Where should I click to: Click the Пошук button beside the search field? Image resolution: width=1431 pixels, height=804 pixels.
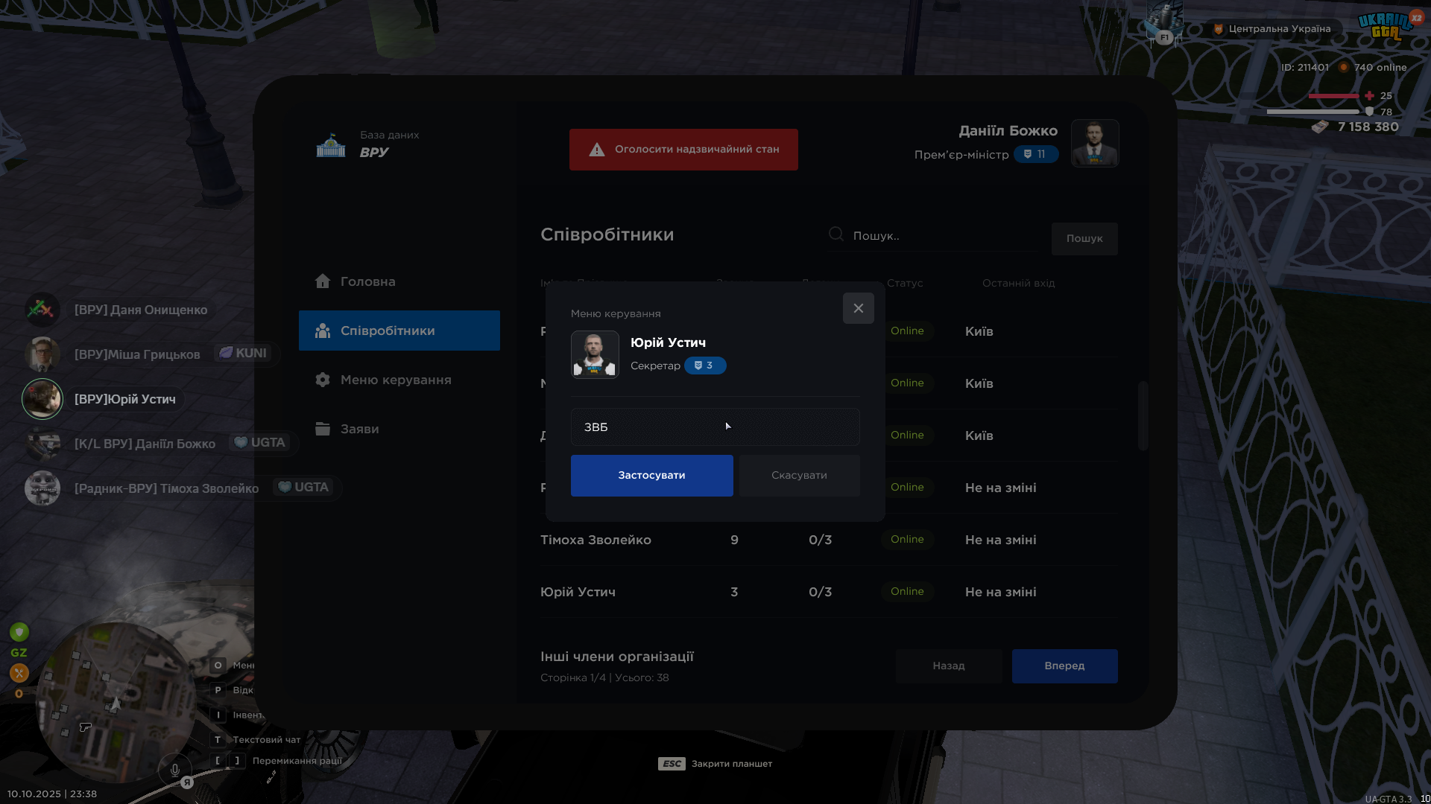(x=1084, y=239)
